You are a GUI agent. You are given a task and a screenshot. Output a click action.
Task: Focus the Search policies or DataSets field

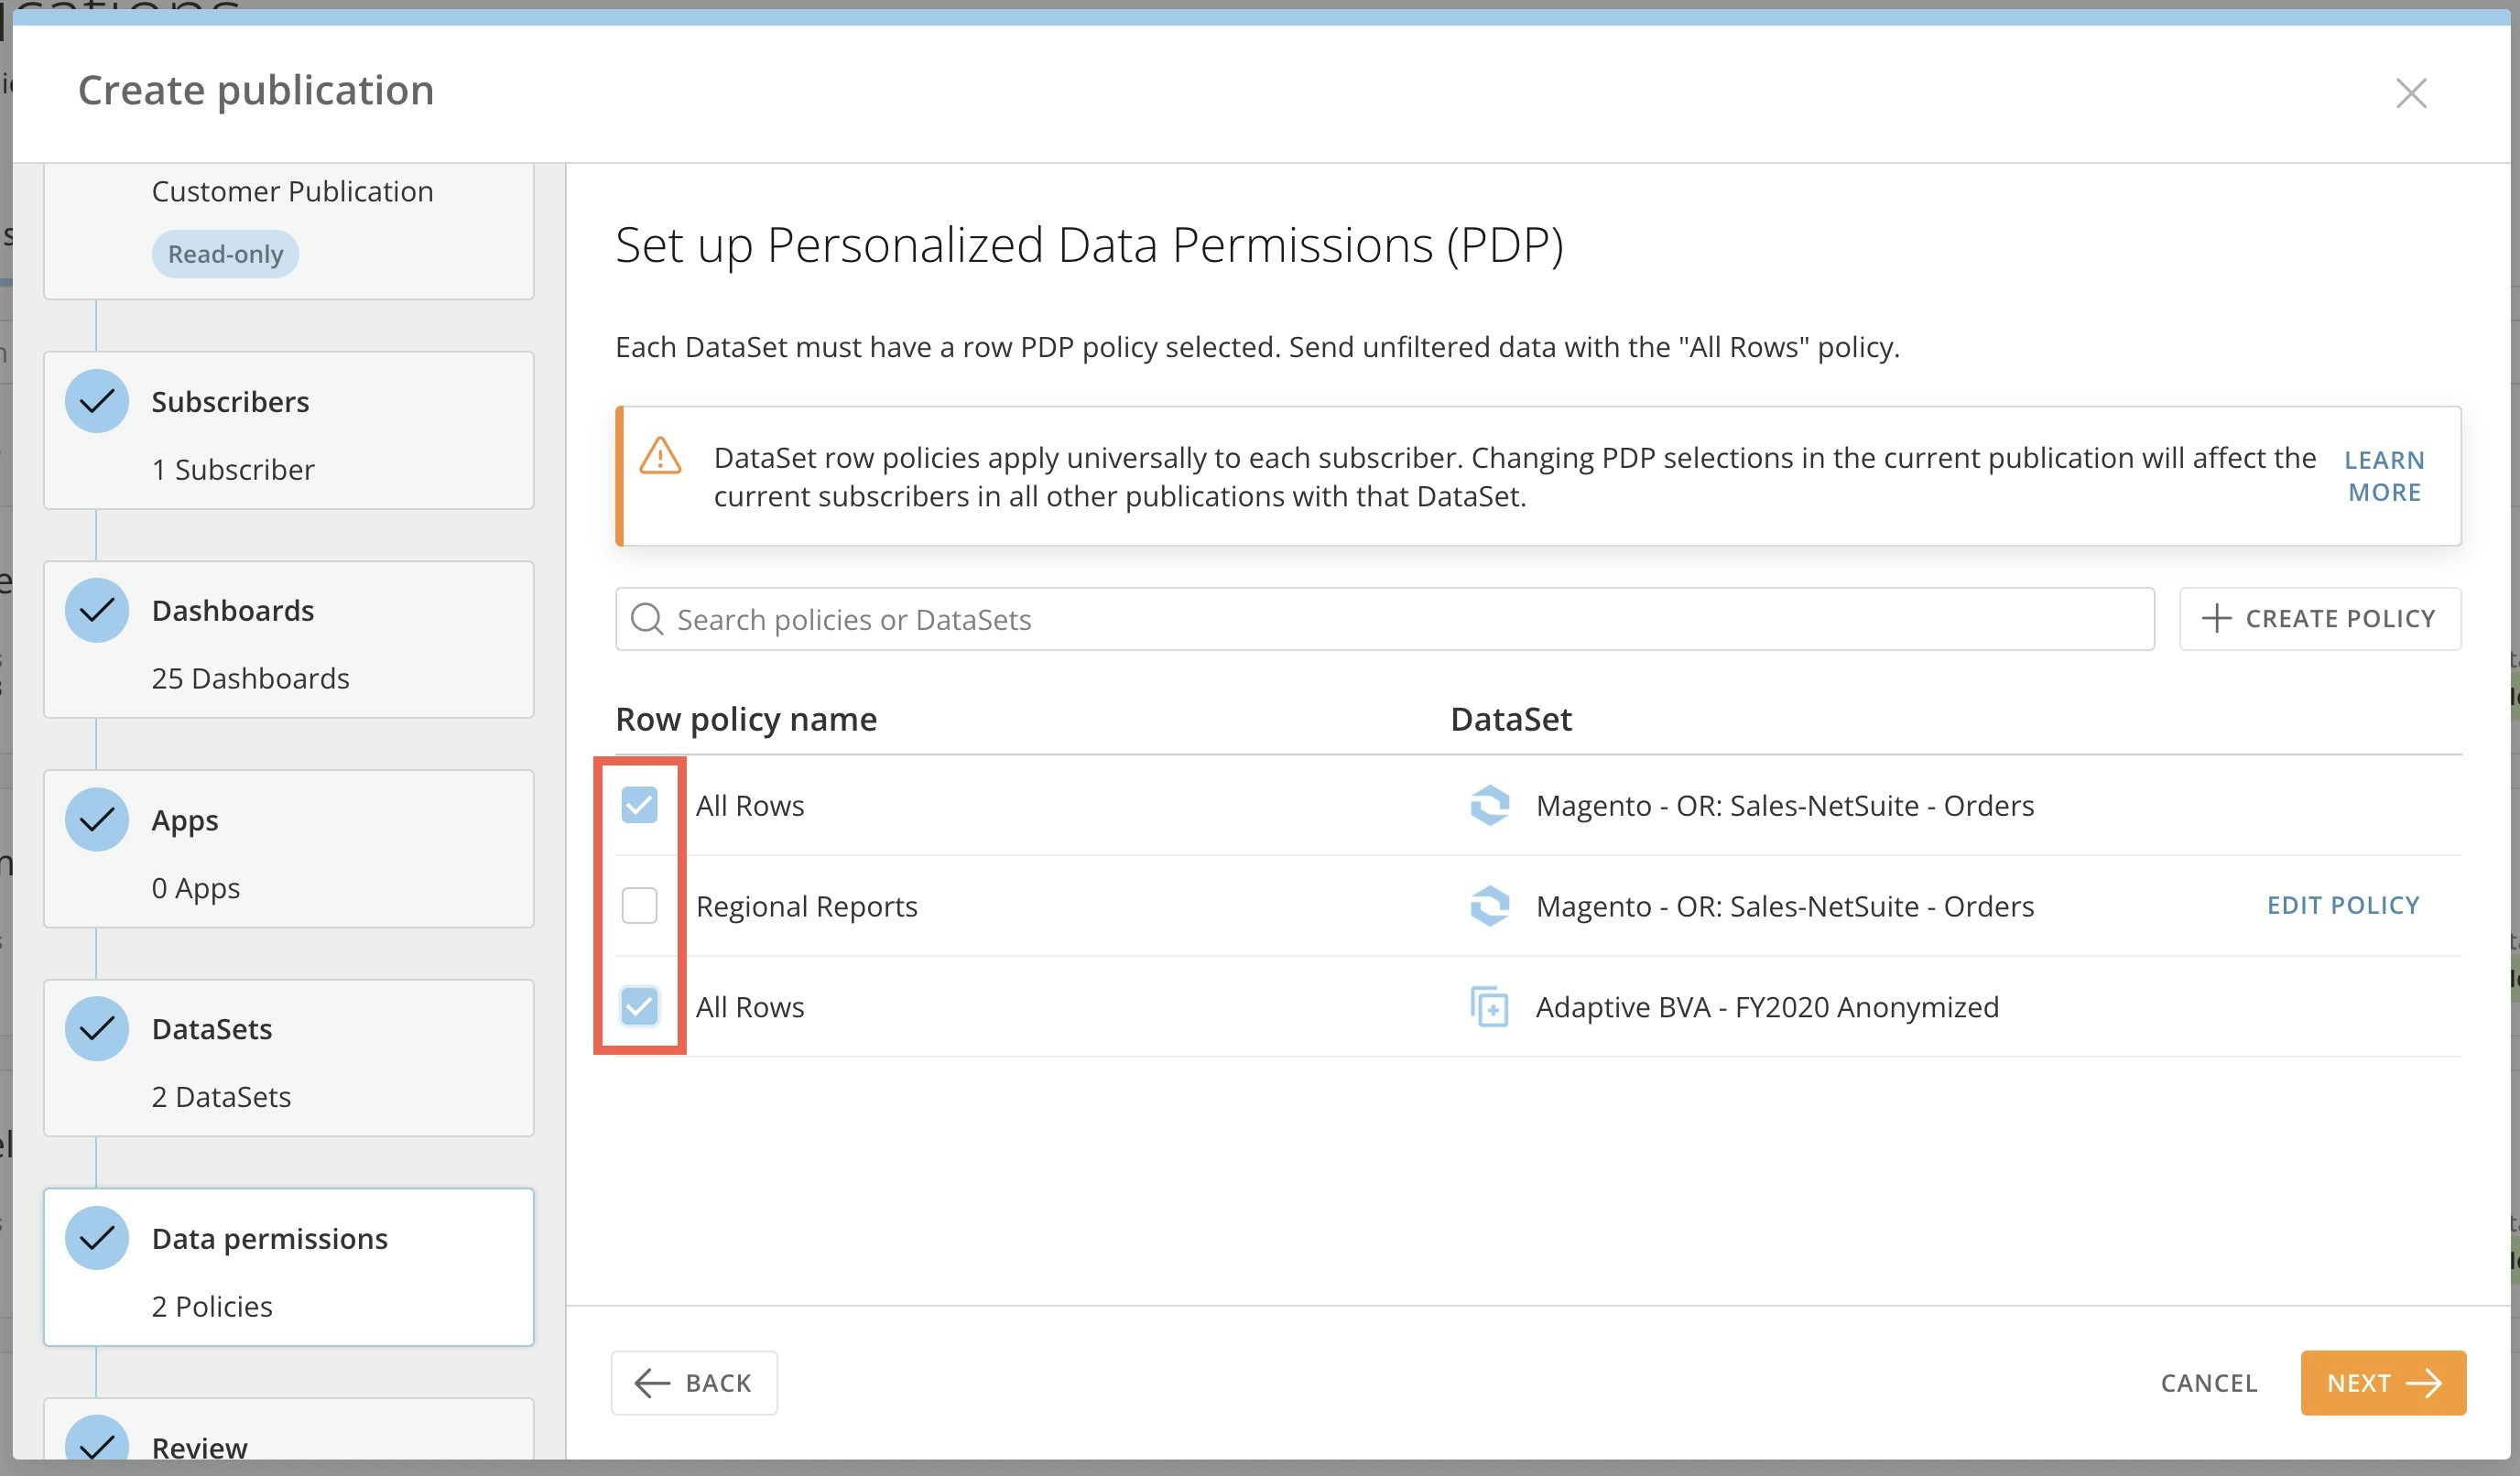point(1400,619)
